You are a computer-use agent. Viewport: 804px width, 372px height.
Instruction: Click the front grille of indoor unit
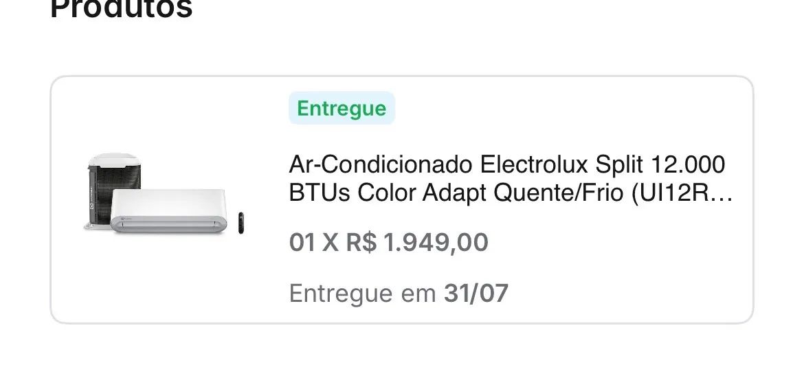168,224
